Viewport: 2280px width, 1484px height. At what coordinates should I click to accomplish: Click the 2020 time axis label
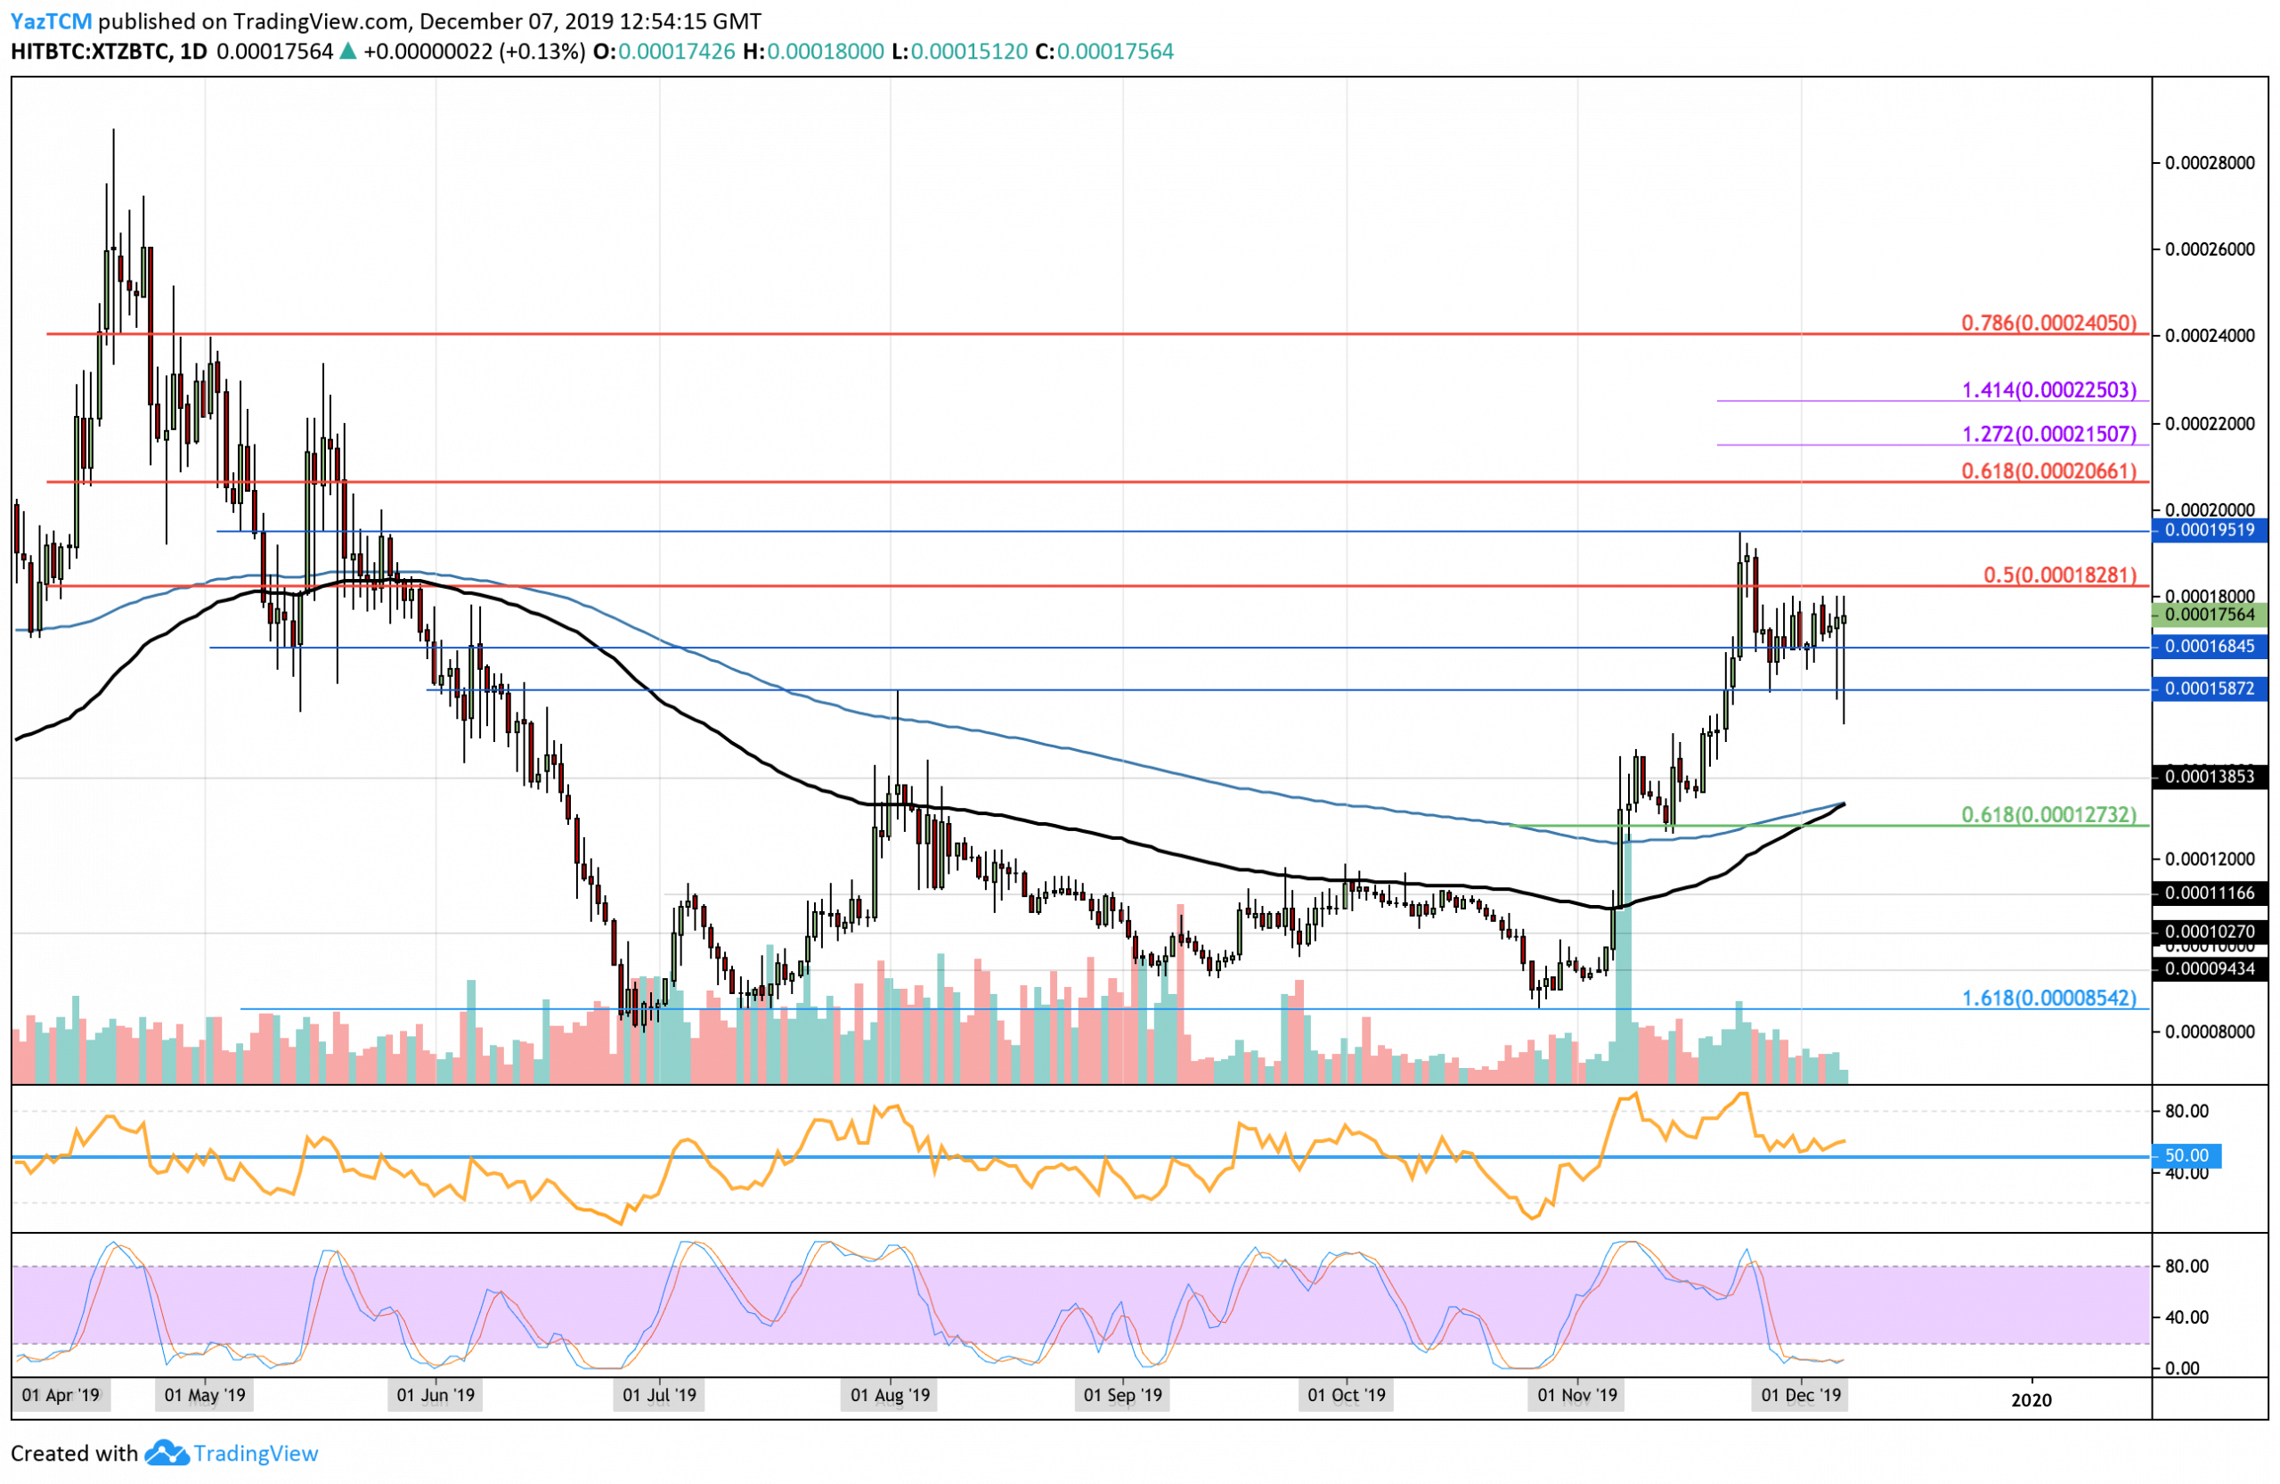tap(2032, 1399)
